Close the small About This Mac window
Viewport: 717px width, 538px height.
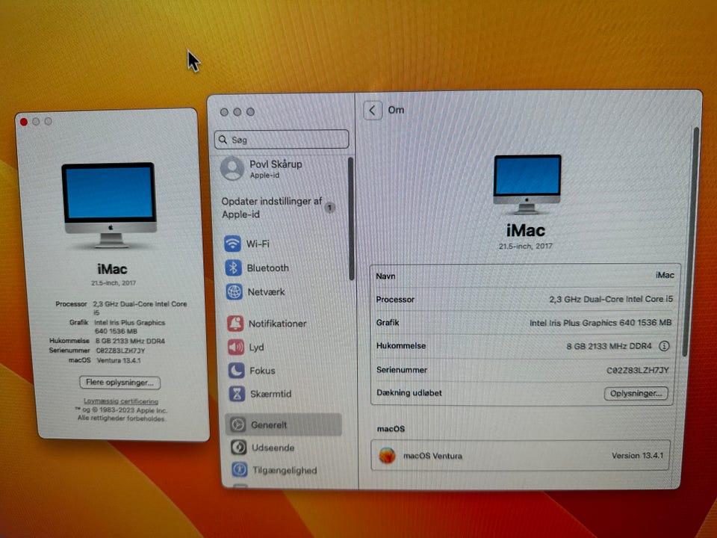24,122
